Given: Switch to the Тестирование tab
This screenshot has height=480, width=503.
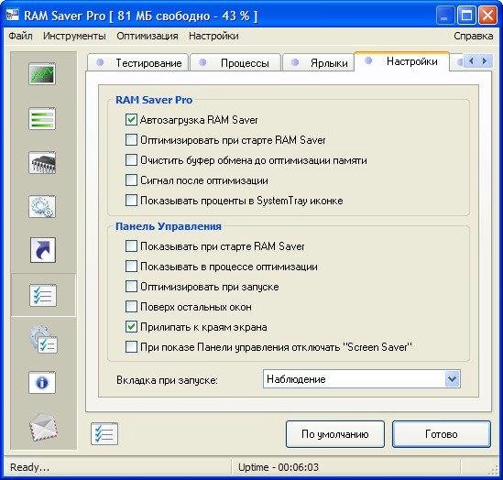Looking at the screenshot, I should [x=138, y=62].
